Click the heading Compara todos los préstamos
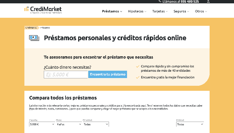The height and width of the screenshot is (133, 234). click(63, 98)
